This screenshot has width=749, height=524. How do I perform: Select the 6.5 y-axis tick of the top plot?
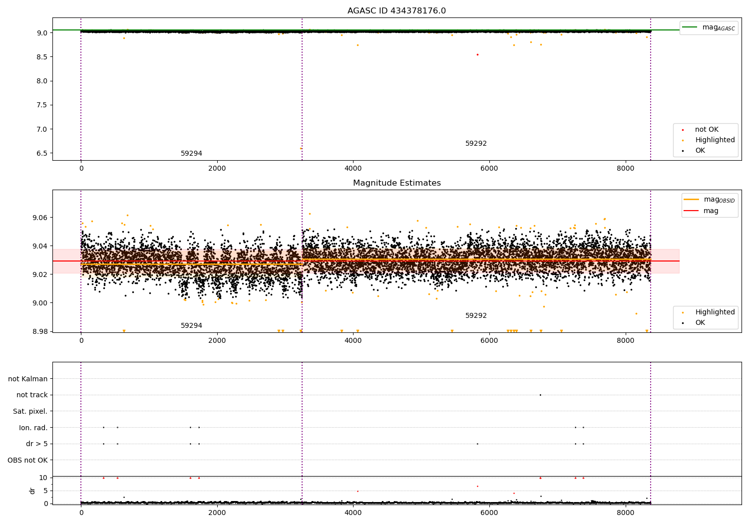(x=42, y=153)
